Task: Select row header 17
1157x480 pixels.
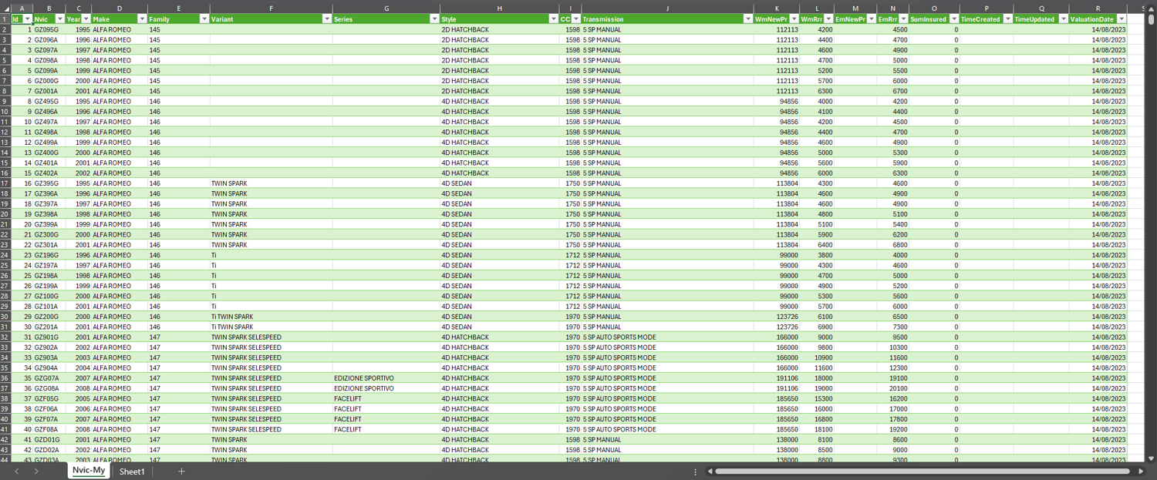Action: 5,183
